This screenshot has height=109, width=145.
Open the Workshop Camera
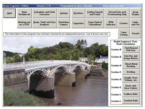(x=64, y=23)
